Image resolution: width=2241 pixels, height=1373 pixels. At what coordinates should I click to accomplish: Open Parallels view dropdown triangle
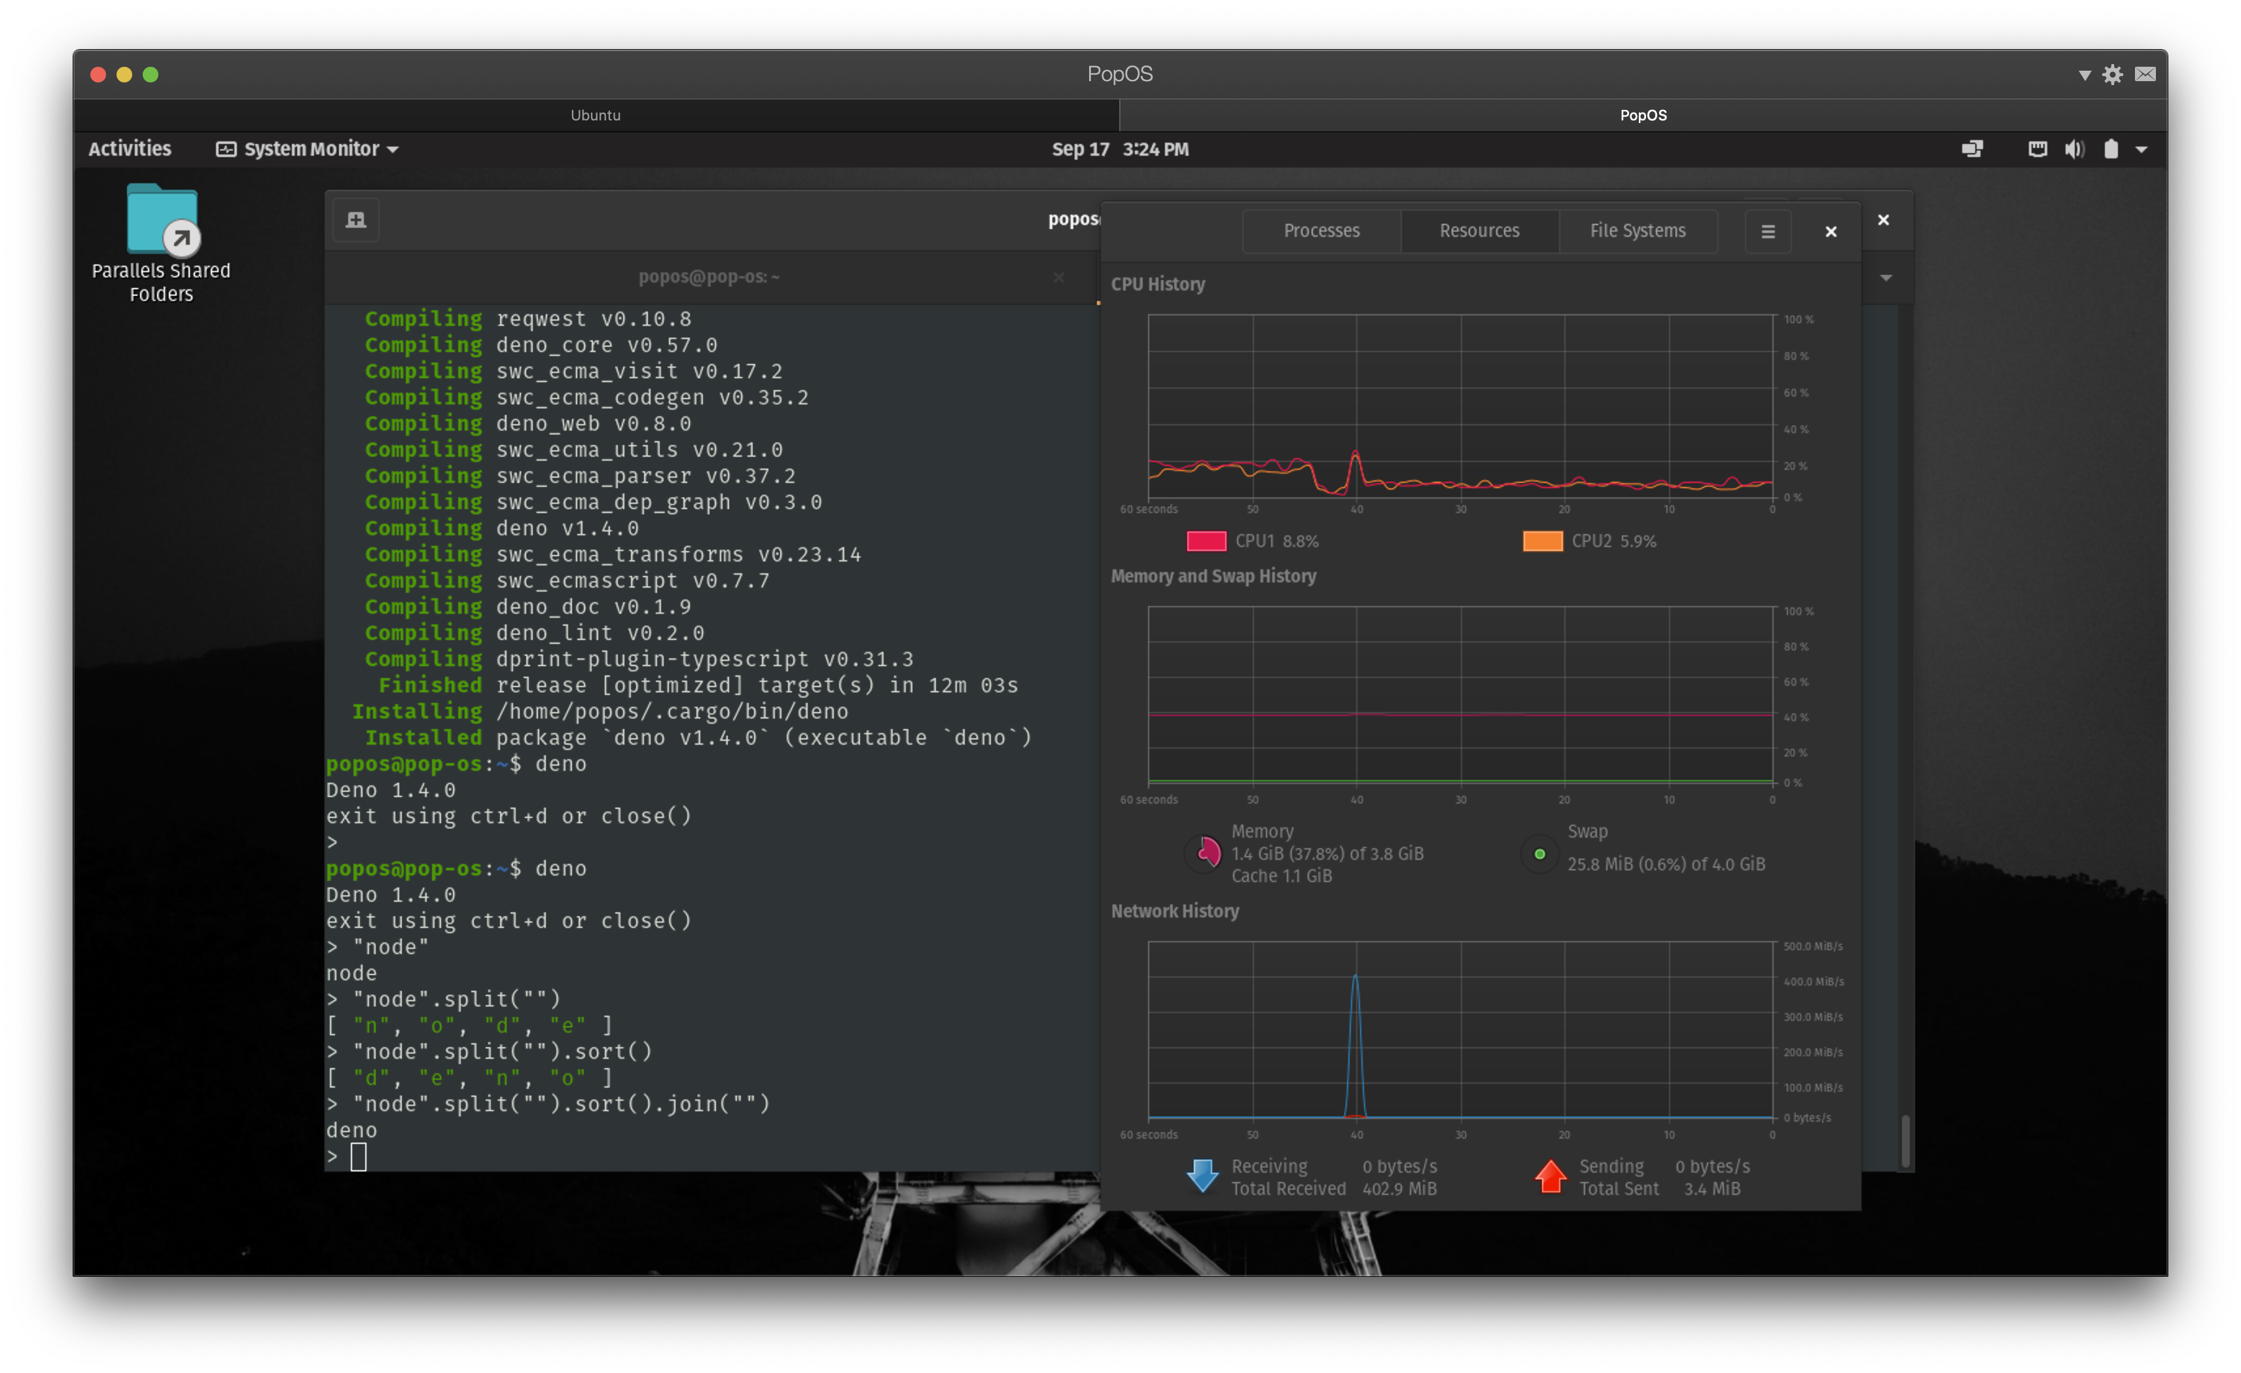tap(2085, 75)
